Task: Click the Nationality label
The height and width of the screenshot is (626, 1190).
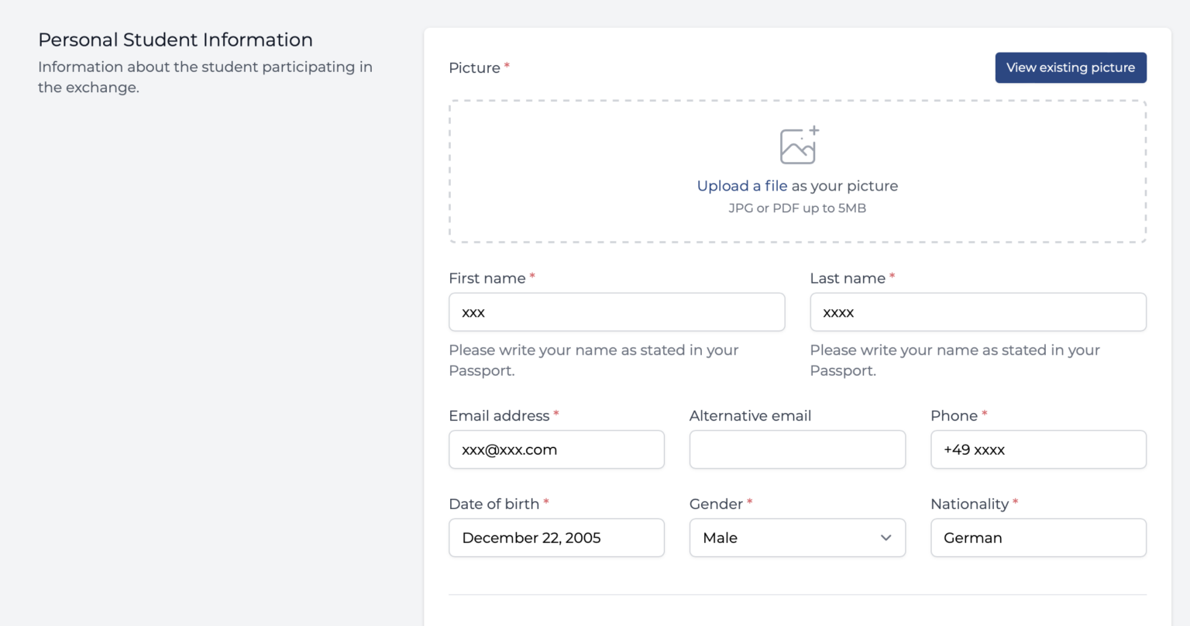Action: point(969,504)
